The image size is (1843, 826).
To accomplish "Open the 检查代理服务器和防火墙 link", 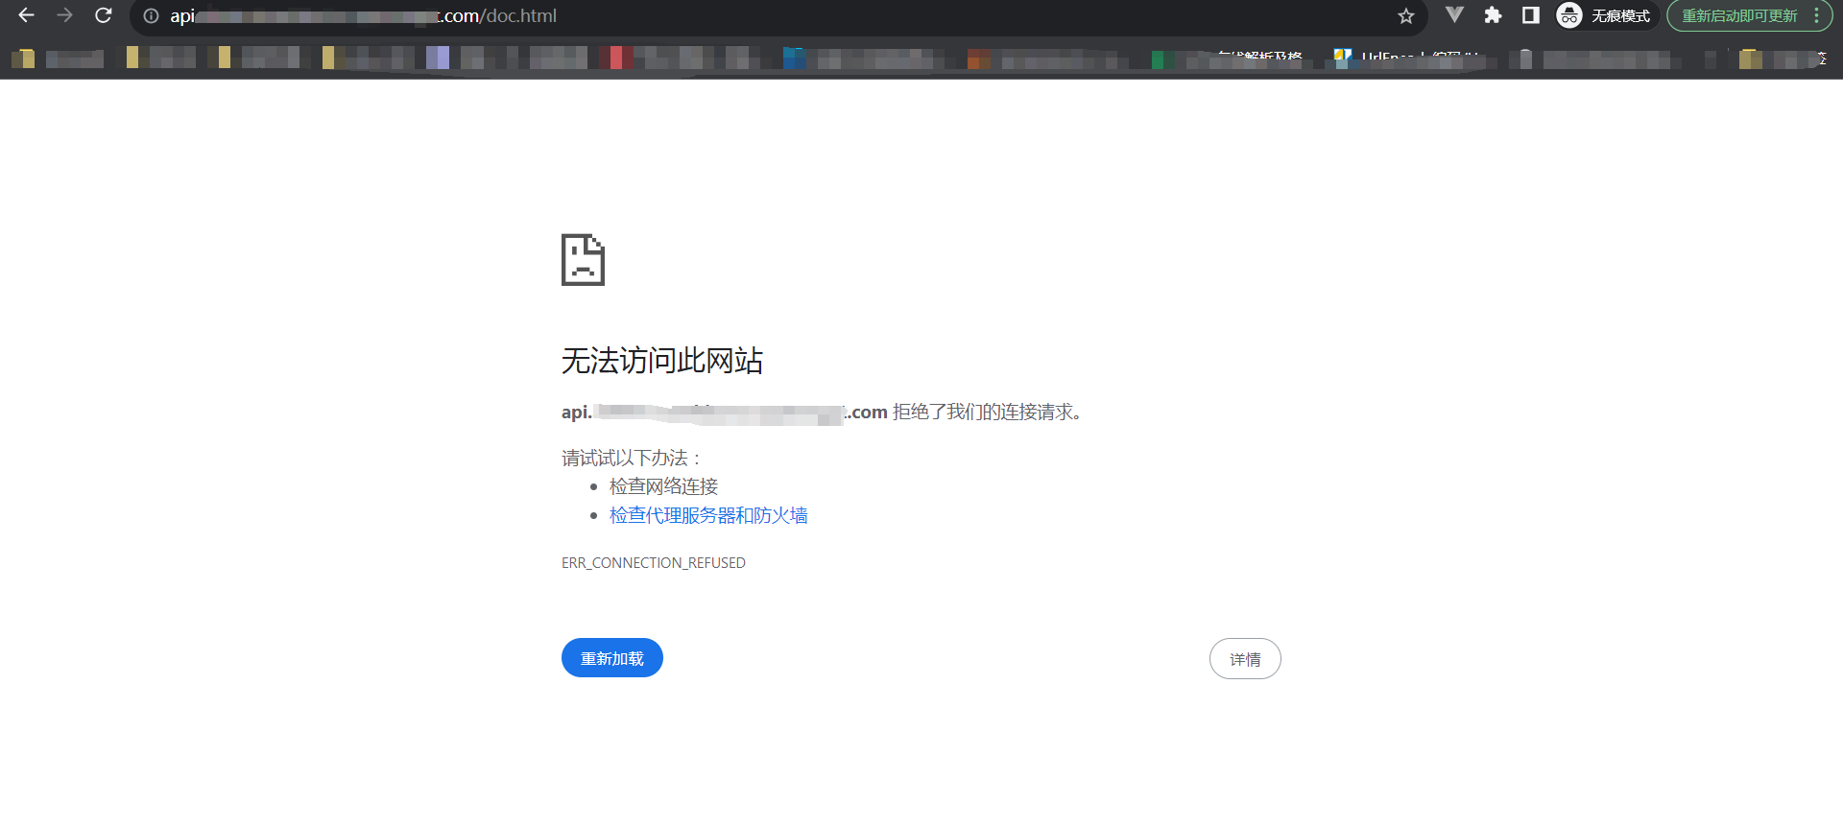I will coord(708,515).
